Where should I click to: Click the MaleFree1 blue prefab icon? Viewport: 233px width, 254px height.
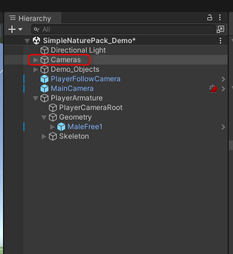61,127
